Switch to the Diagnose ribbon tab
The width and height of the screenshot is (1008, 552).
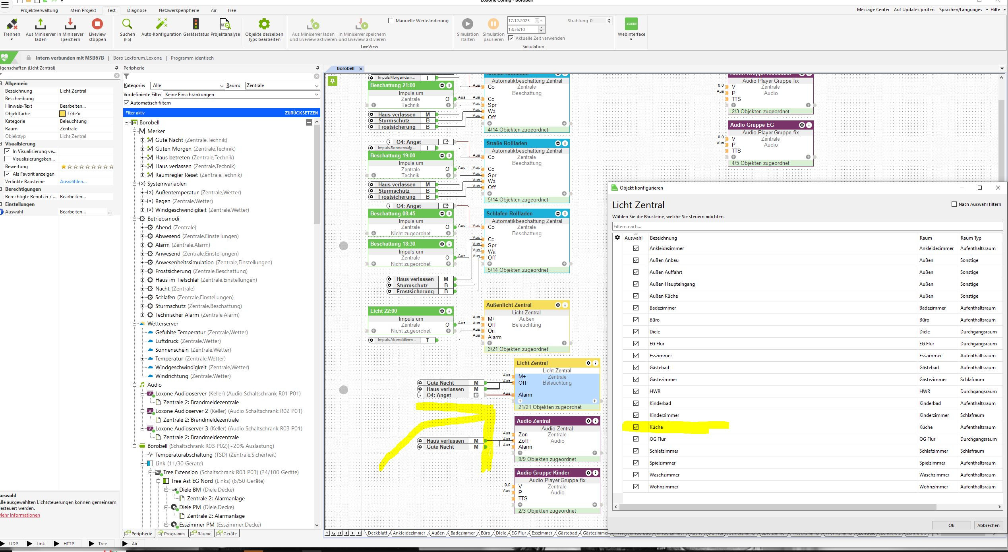(137, 10)
